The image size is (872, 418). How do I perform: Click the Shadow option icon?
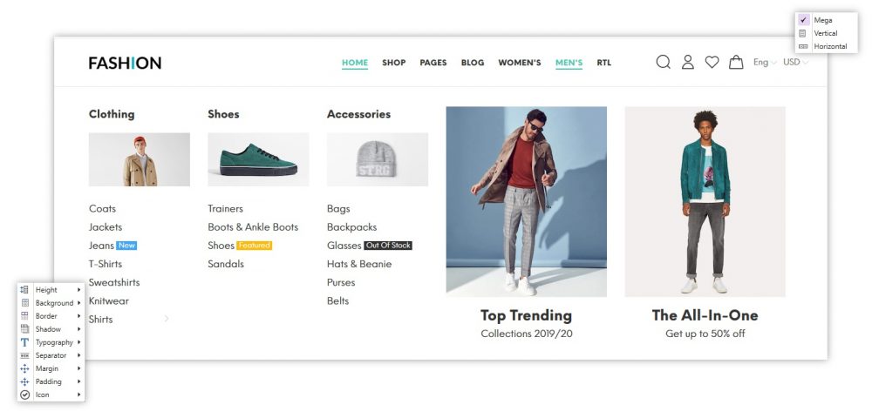(24, 329)
